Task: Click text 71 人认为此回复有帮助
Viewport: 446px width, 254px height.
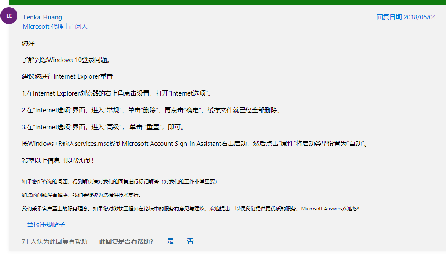Action: tap(55, 241)
